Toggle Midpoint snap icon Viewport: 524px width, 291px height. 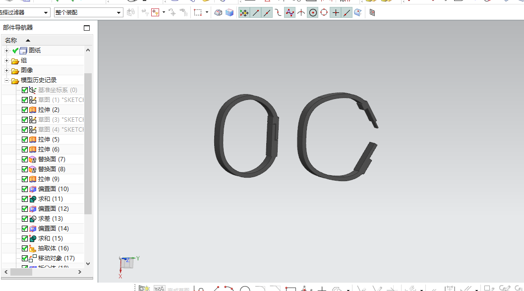267,13
